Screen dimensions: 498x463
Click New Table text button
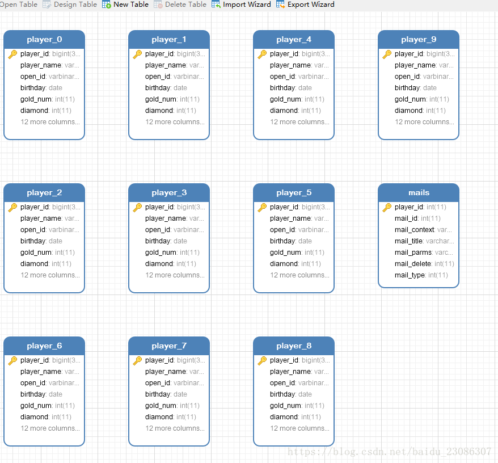[131, 5]
